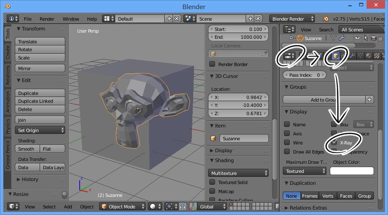Open the Set Origin dropdown
388x215 pixels.
[x=40, y=130]
